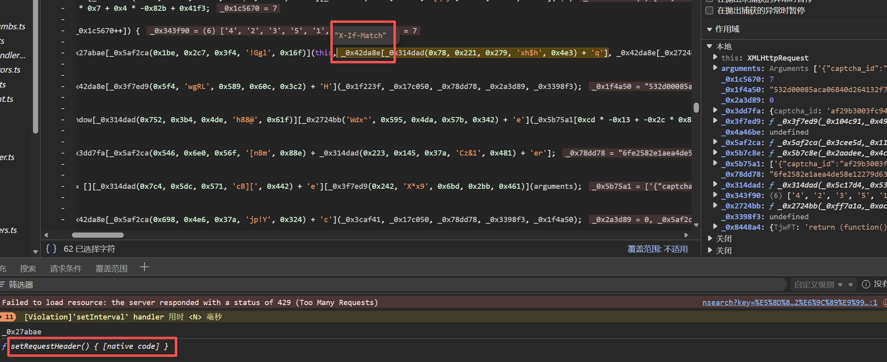Click the plus icon to add drawer tab

click(x=144, y=267)
